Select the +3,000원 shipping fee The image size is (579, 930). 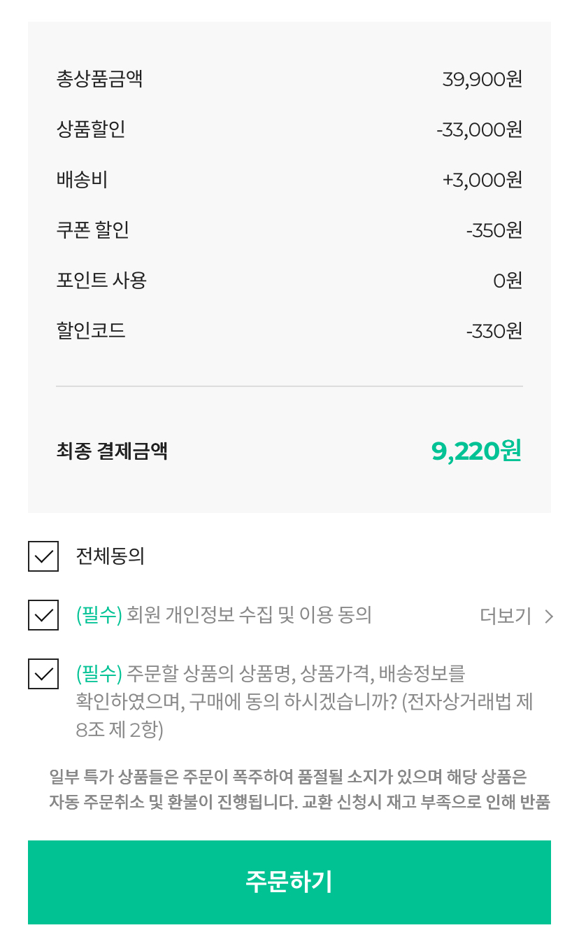click(482, 180)
